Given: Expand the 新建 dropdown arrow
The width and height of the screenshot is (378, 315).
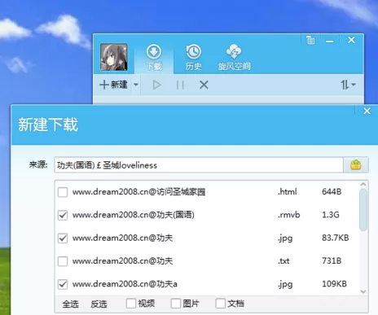Looking at the screenshot, I should [136, 85].
